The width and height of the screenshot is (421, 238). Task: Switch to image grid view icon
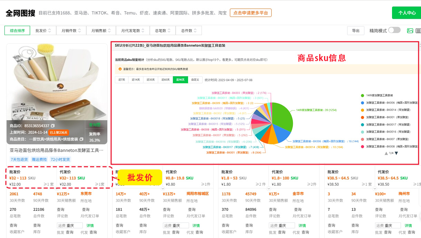[x=410, y=31]
